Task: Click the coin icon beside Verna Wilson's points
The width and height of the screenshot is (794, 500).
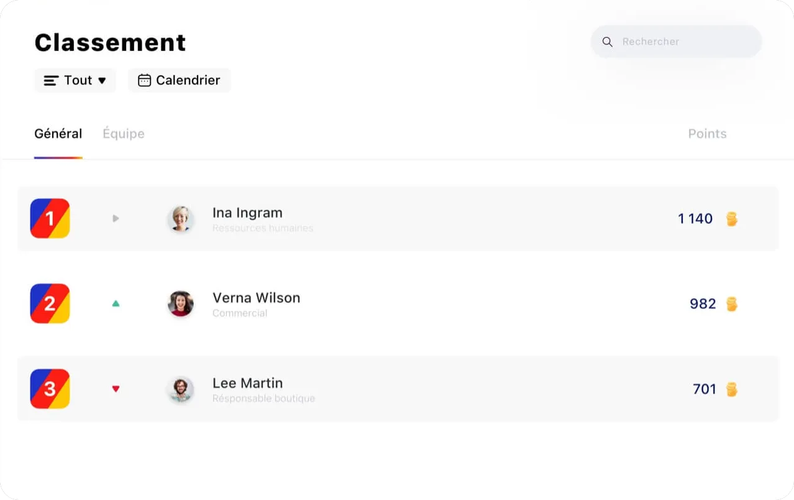Action: pyautogui.click(x=731, y=303)
